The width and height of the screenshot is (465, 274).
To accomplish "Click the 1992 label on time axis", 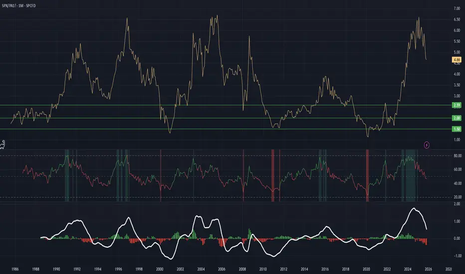I will pyautogui.click(x=77, y=269).
